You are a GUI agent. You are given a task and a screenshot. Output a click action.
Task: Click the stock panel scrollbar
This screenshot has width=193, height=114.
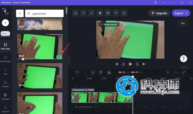pos(66,11)
